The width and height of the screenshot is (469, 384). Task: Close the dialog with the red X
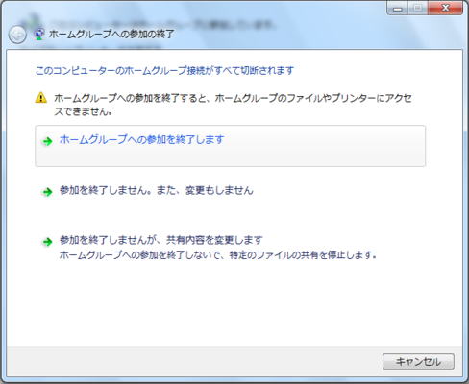[445, 8]
